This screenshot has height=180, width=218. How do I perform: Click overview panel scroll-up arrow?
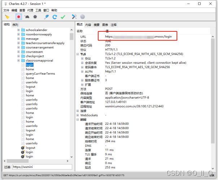click(213, 37)
